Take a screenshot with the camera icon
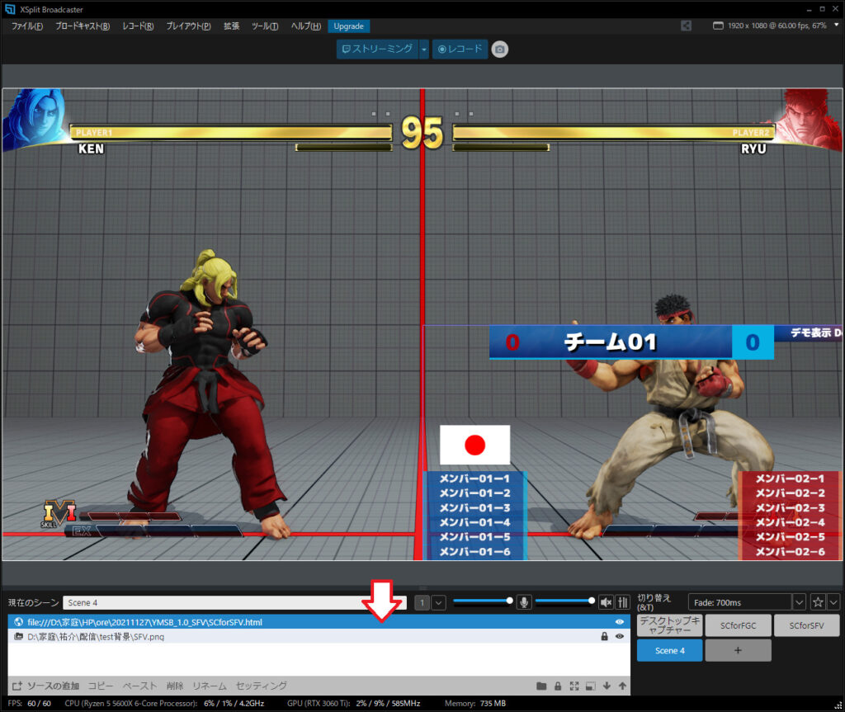845x712 pixels. [x=499, y=49]
